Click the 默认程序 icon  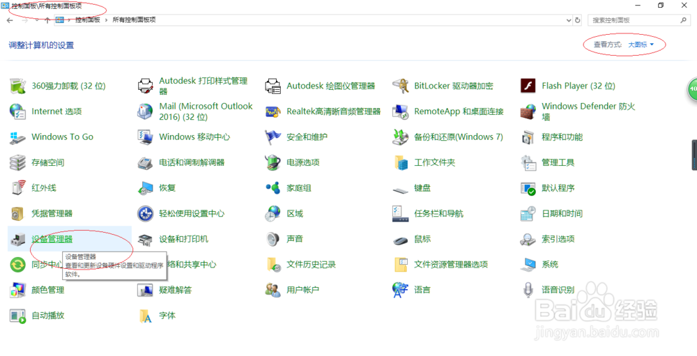coord(528,188)
